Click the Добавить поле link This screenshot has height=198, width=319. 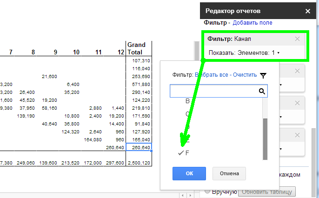click(x=252, y=22)
